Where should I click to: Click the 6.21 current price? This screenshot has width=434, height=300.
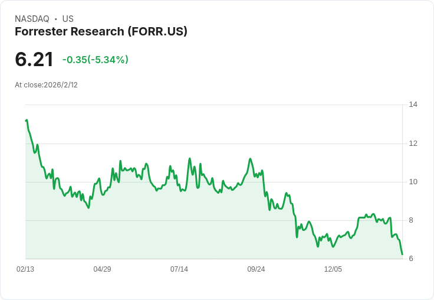point(34,59)
